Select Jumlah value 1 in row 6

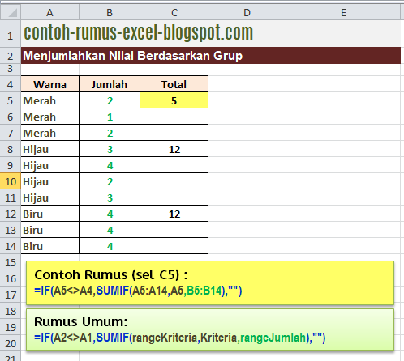110,117
